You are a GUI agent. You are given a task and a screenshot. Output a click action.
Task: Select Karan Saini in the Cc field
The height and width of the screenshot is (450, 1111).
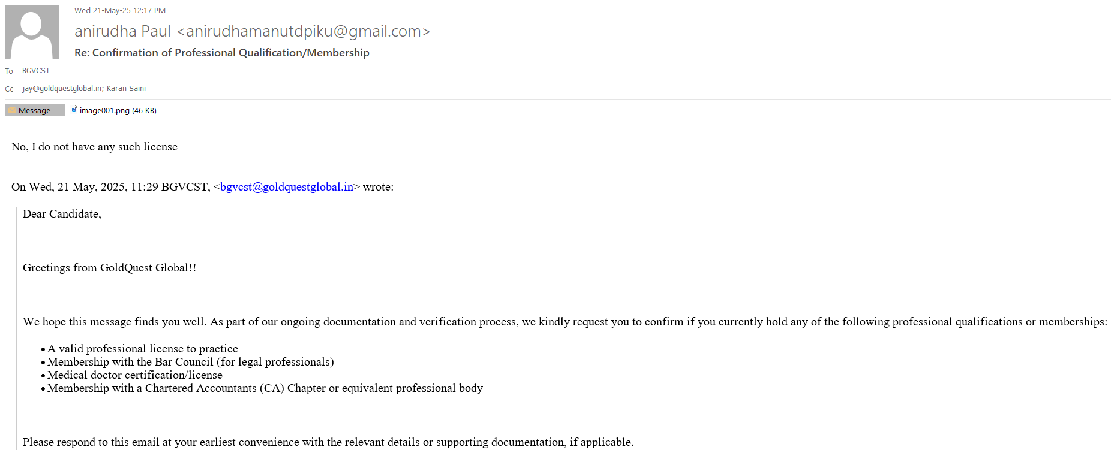click(x=126, y=89)
